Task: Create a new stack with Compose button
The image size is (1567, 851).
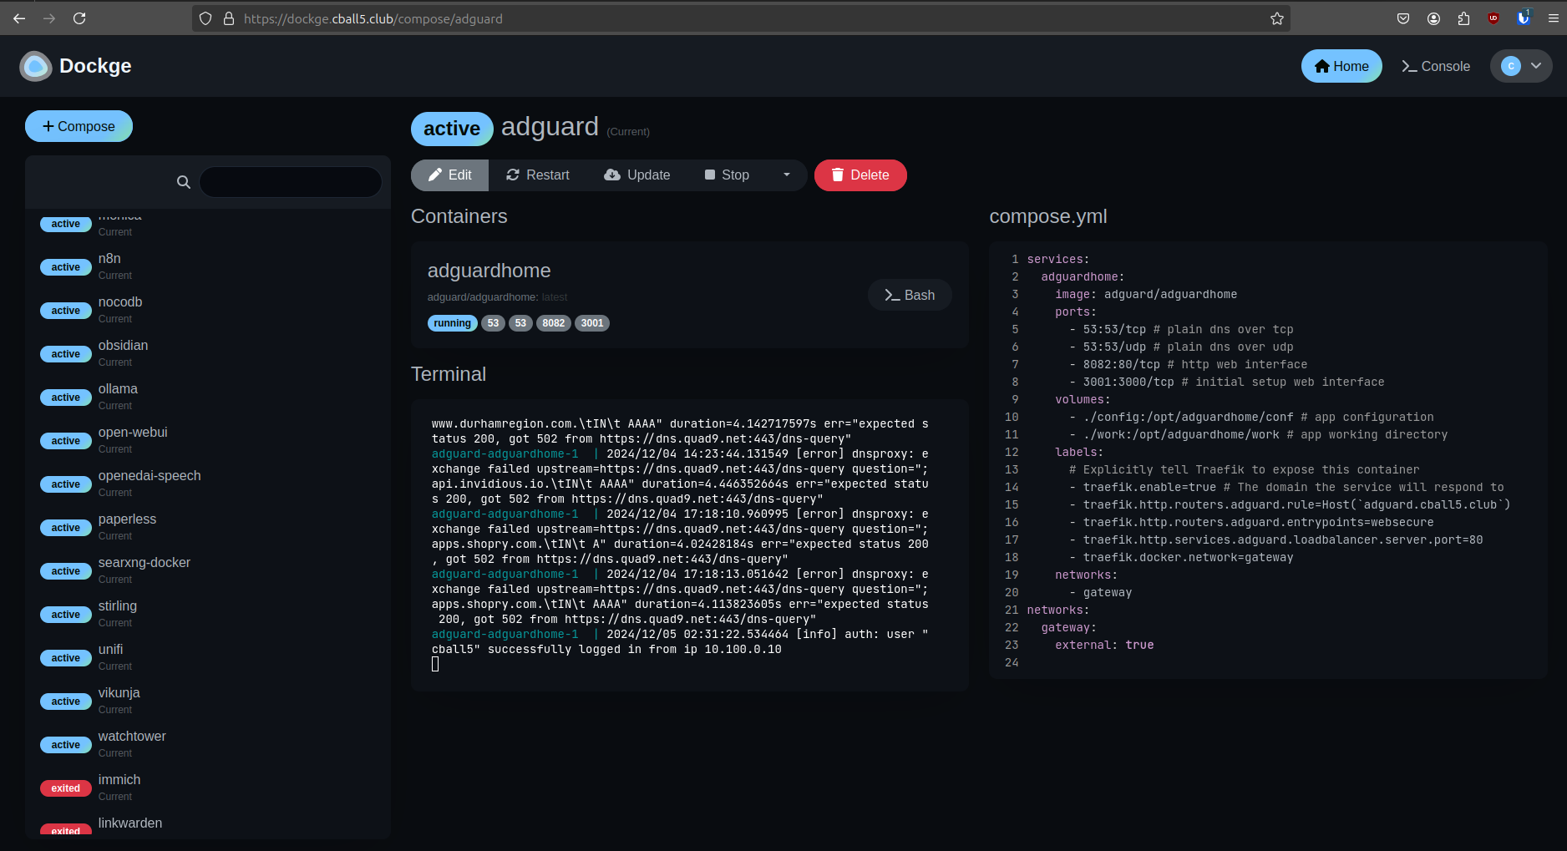Action: pos(79,126)
